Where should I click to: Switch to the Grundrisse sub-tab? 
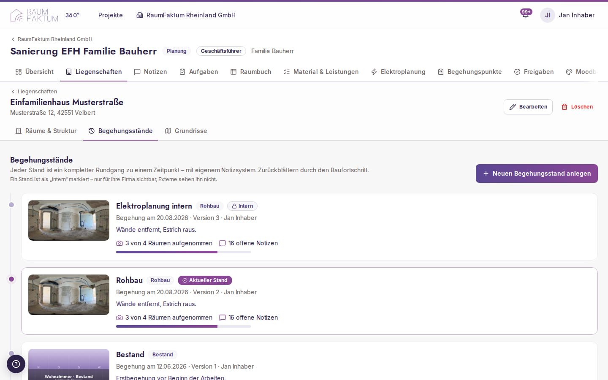click(186, 131)
